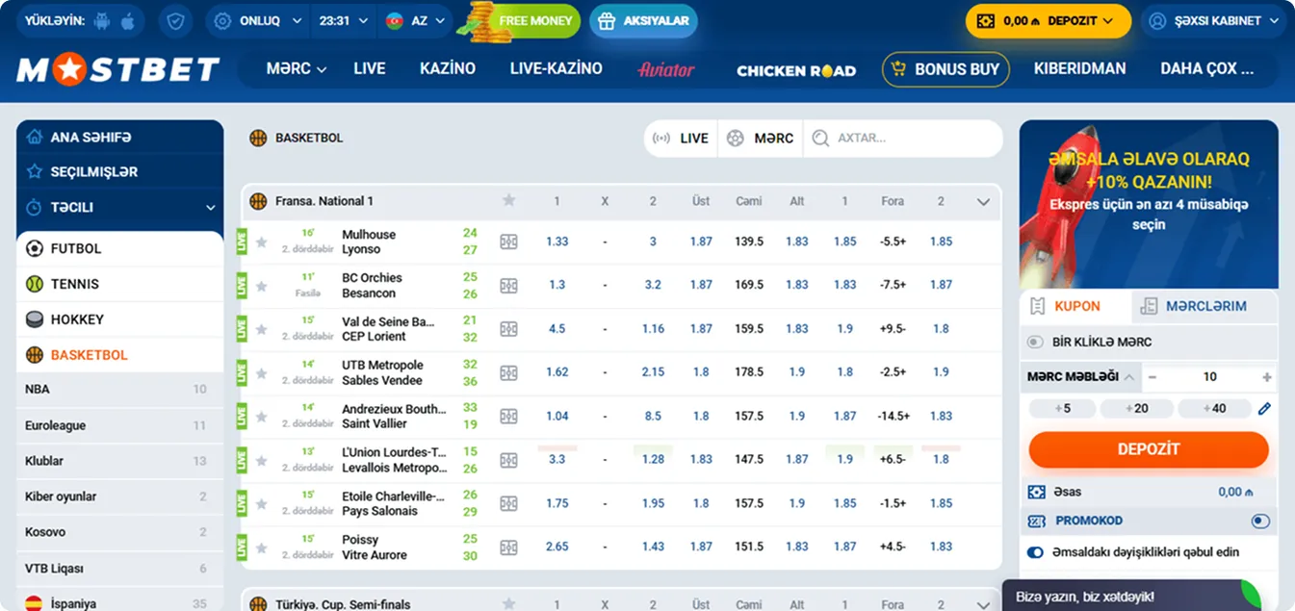The height and width of the screenshot is (611, 1295).
Task: Open the Onluq odds format dropdown
Action: tap(258, 20)
